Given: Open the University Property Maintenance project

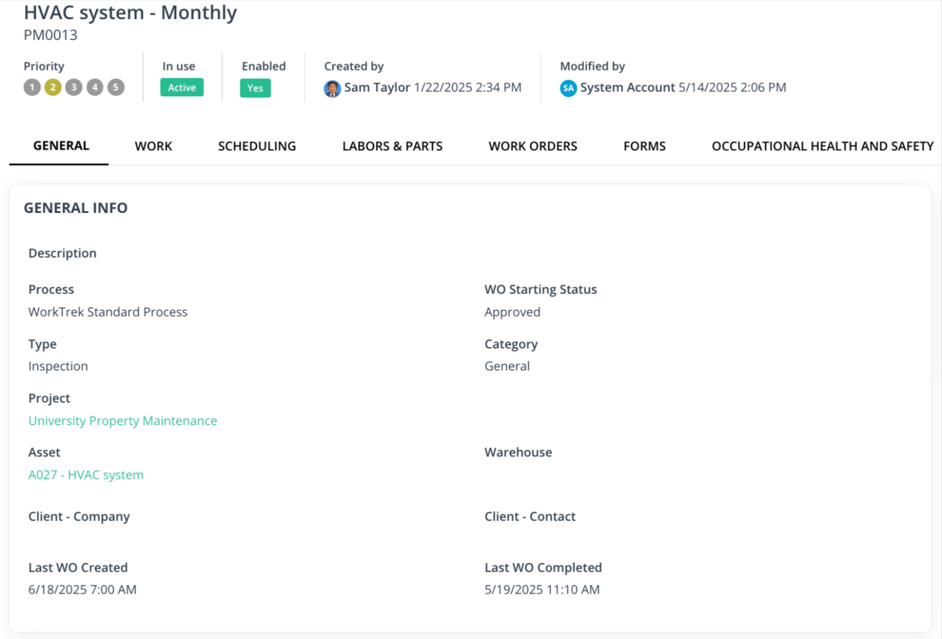Looking at the screenshot, I should click(123, 421).
